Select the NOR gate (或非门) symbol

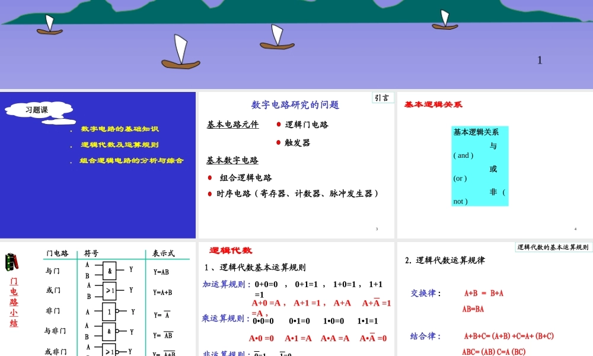[110, 351]
